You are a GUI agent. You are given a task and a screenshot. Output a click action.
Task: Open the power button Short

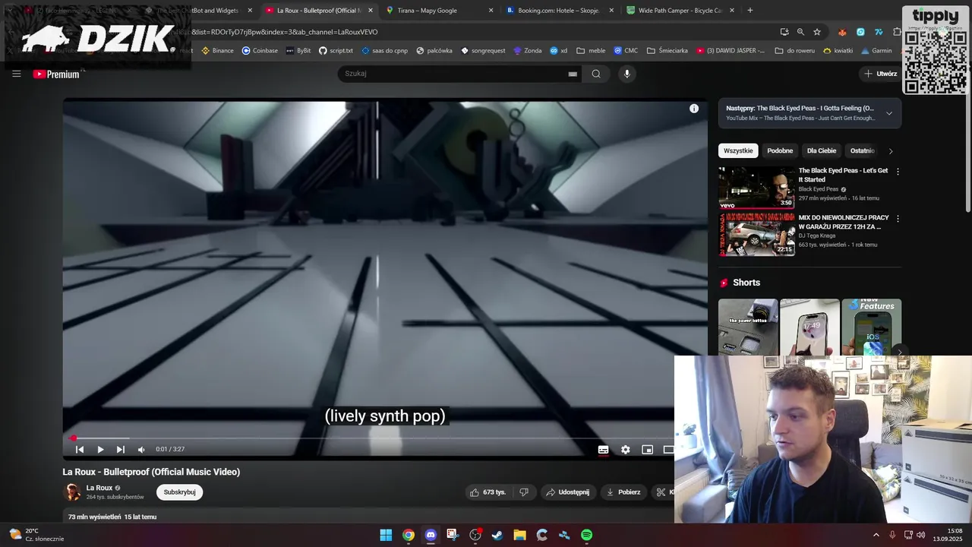tap(748, 327)
